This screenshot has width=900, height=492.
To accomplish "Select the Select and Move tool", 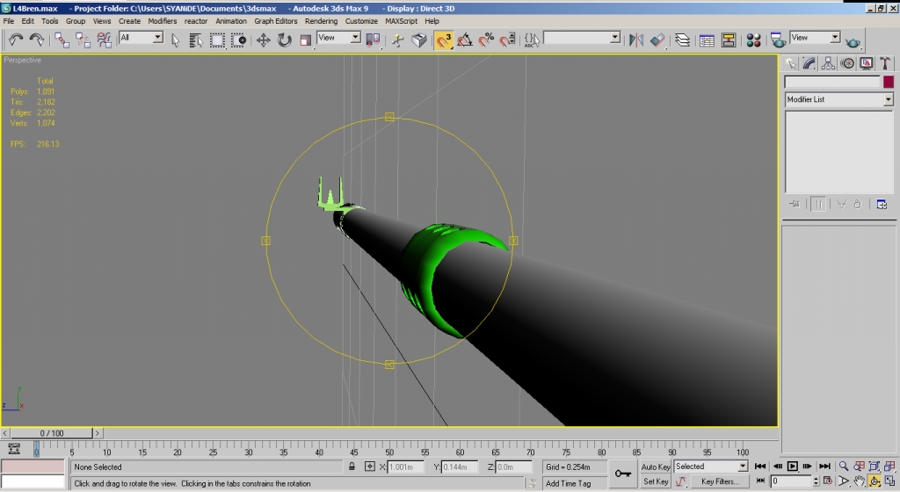I will 263,40.
